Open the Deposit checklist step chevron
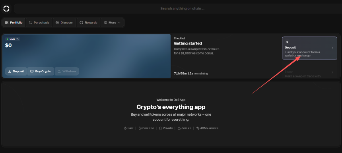342x153 pixels. (x=332, y=48)
